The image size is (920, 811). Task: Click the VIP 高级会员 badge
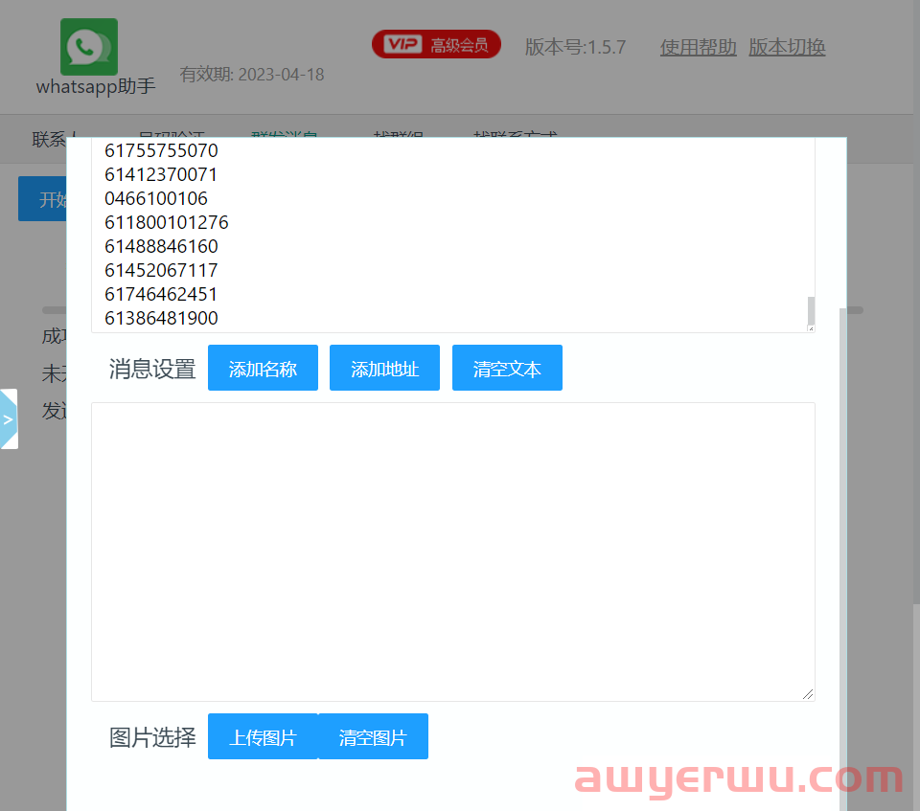coord(436,44)
